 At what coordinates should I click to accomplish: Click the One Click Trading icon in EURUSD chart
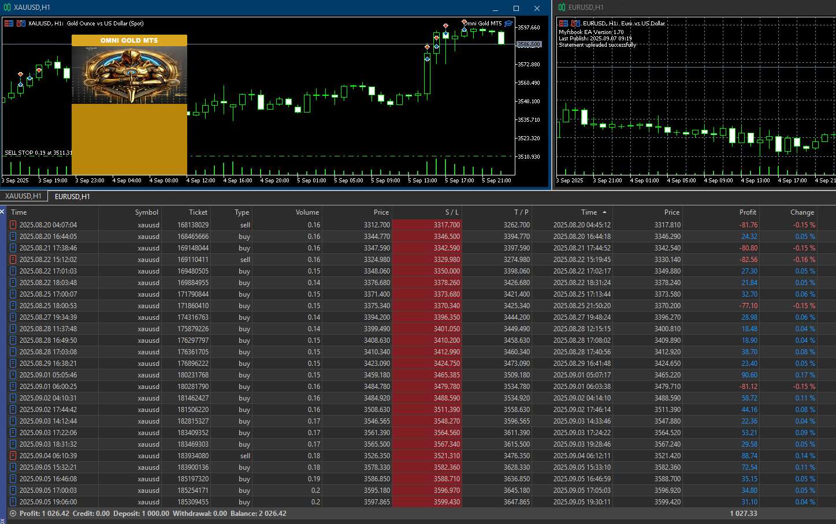tap(563, 24)
